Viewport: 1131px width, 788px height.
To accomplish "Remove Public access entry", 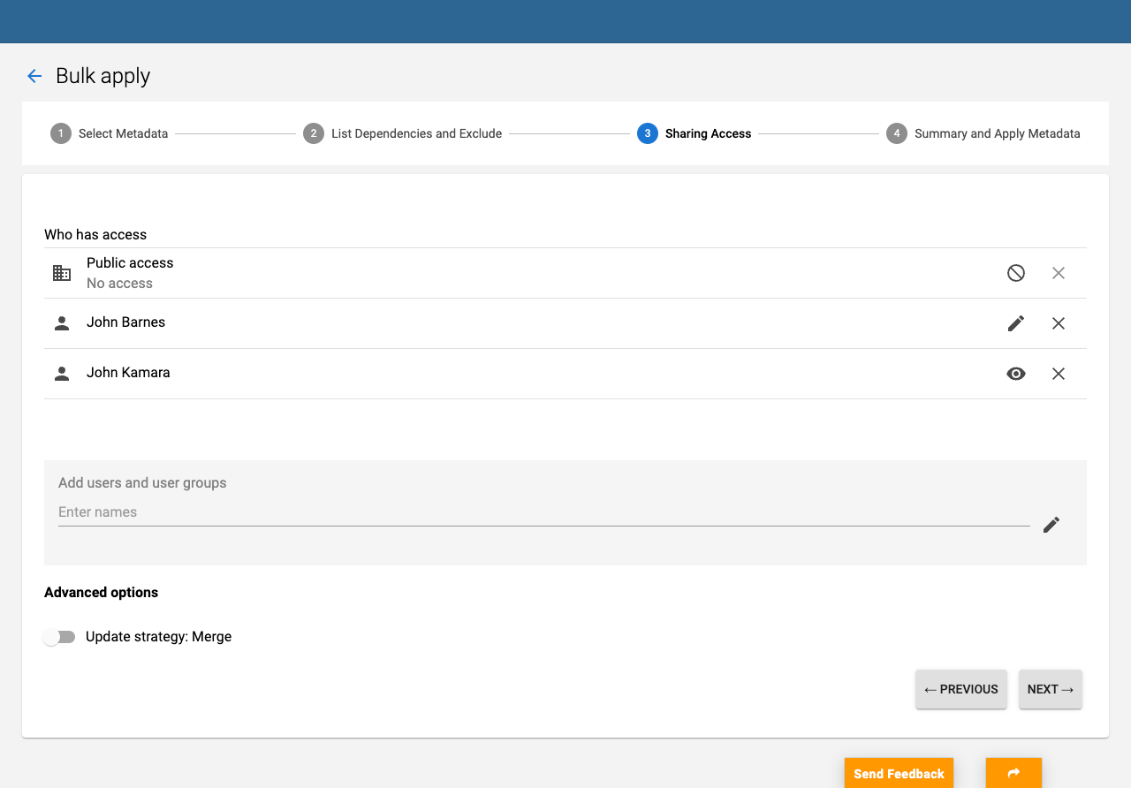I will [1058, 273].
